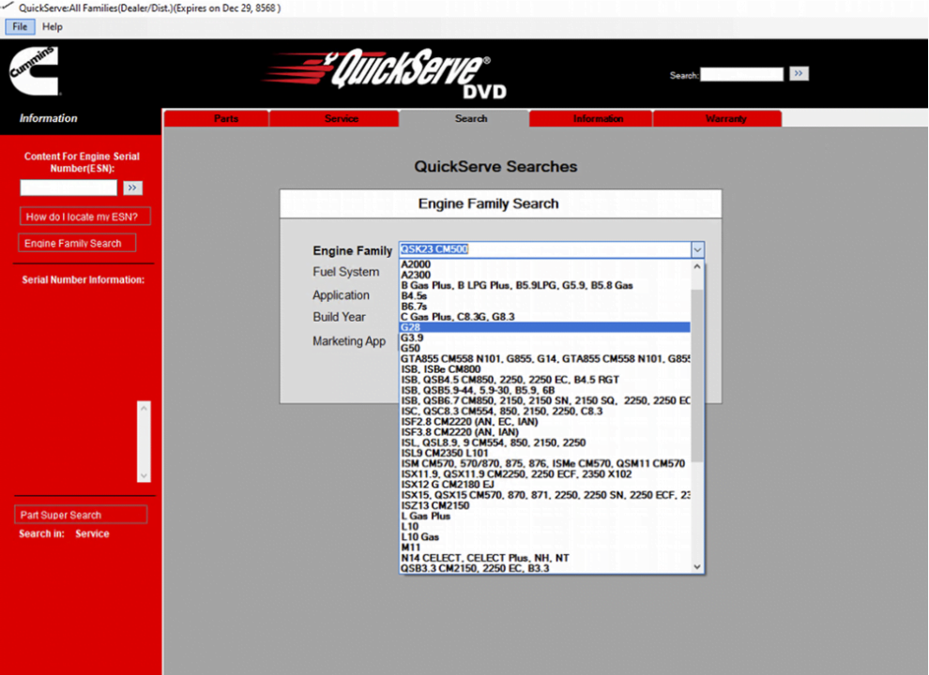
Task: Click the search submit arrows button
Action: [x=799, y=73]
